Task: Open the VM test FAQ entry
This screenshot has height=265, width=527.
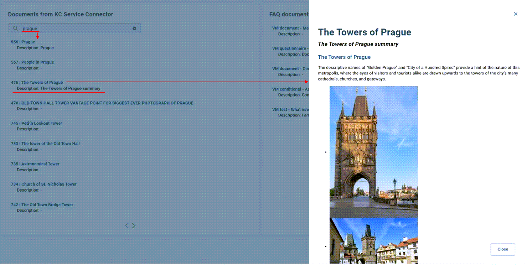Action: coord(290,110)
